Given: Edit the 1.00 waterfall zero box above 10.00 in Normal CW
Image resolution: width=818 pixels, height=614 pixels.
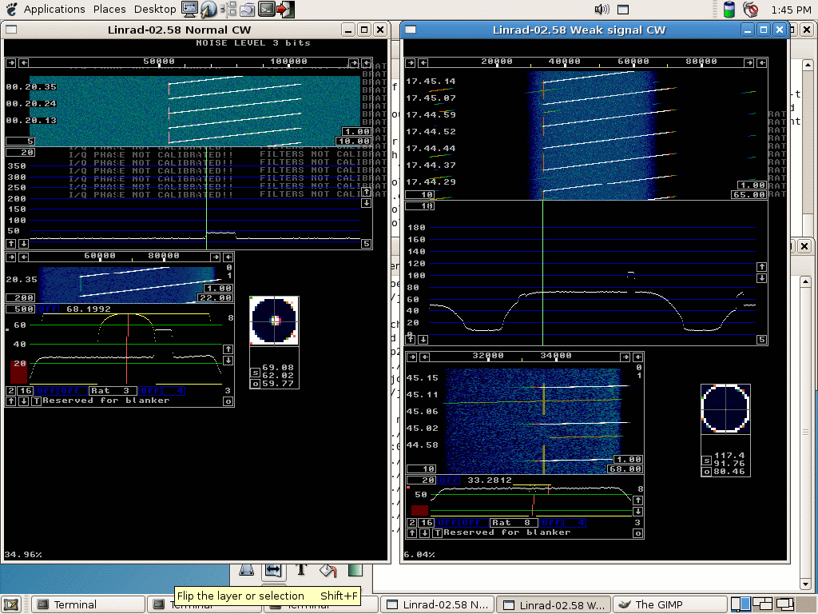Looking at the screenshot, I should [357, 132].
